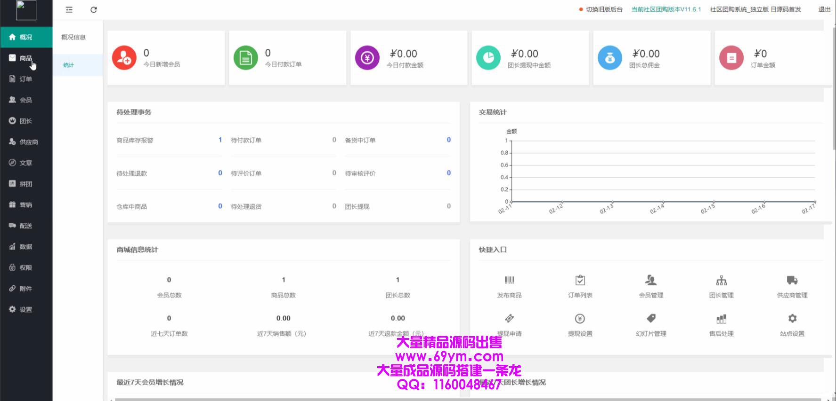Viewport: 836px width, 401px height.
Task: Open 团长管理 hierarchy shortcut icon
Action: [721, 281]
